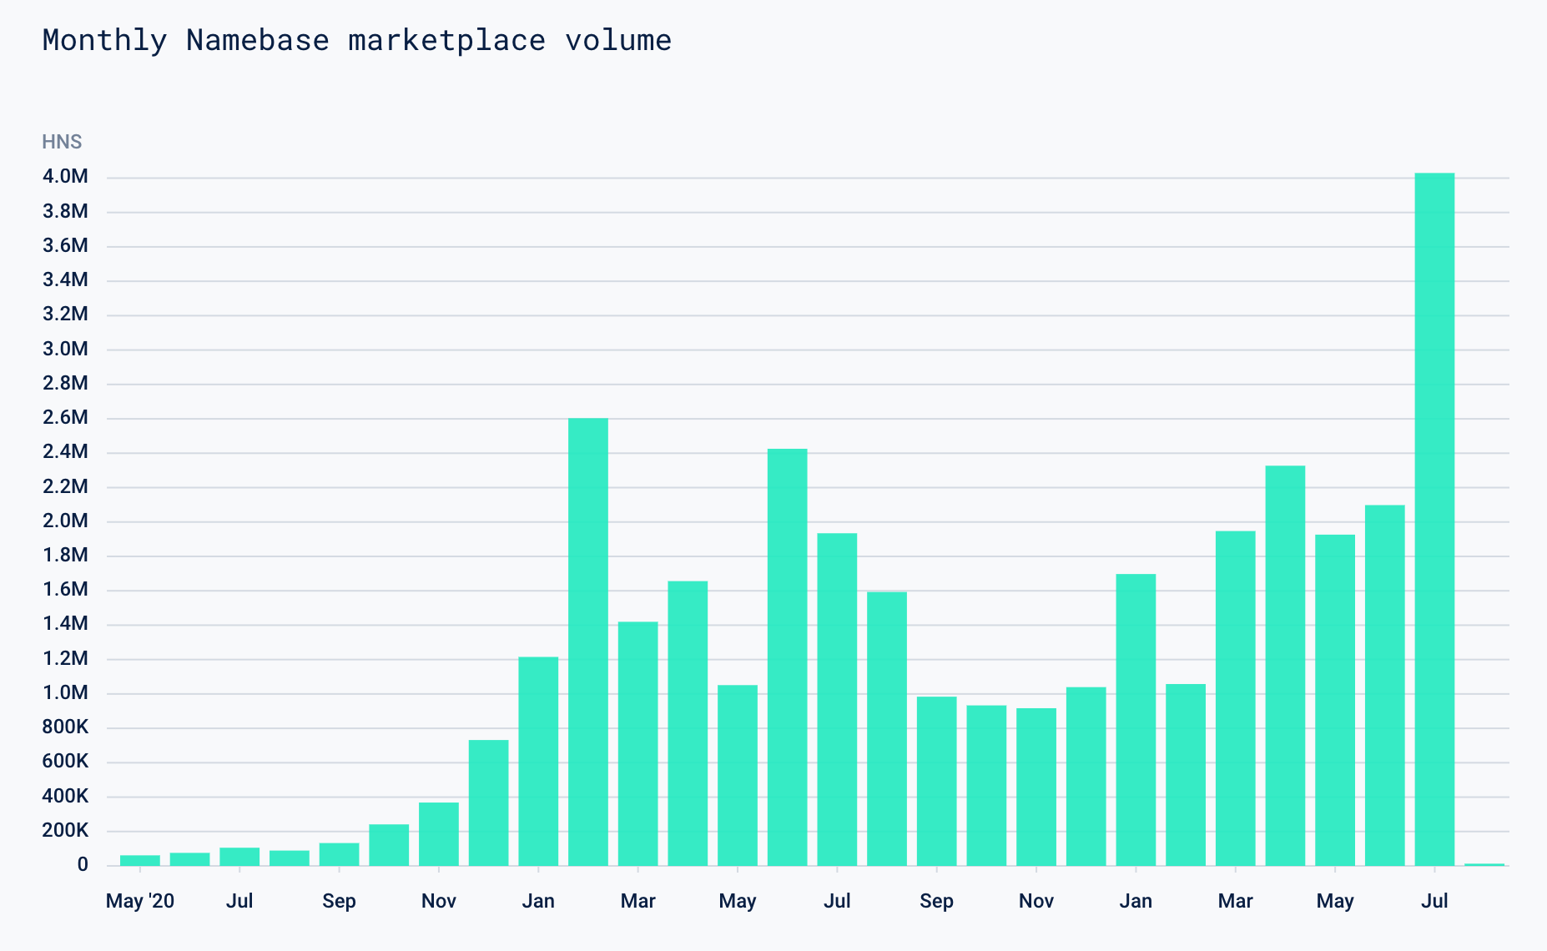1547x951 pixels.
Task: Click the 3.0M y-axis label
Action: [x=65, y=349]
